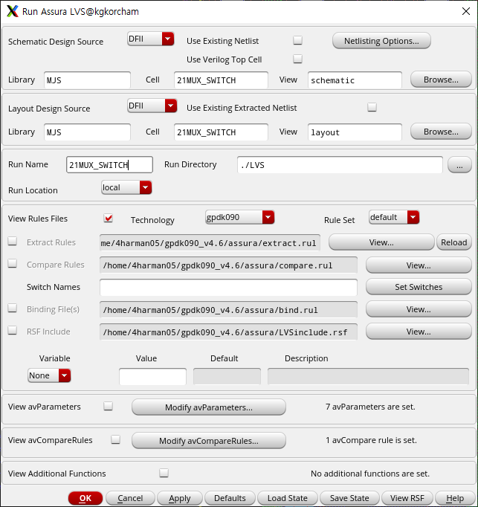Click the LVSinclude.rsf path field
Viewport: 478px width, 507px height.
click(228, 332)
